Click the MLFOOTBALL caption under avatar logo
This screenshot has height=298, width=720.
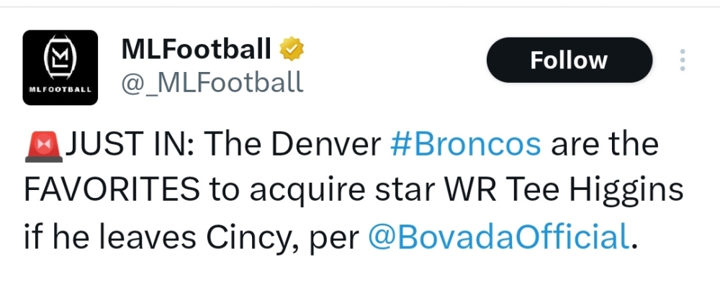pos(60,89)
